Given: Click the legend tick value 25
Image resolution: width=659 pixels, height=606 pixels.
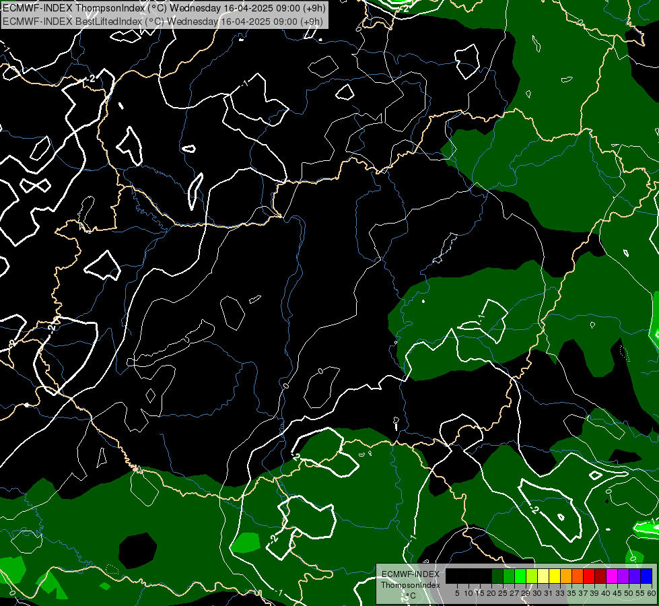Looking at the screenshot, I should coord(503,593).
